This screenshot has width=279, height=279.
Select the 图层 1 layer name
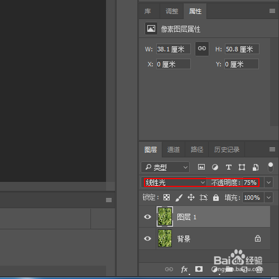pos(186,217)
